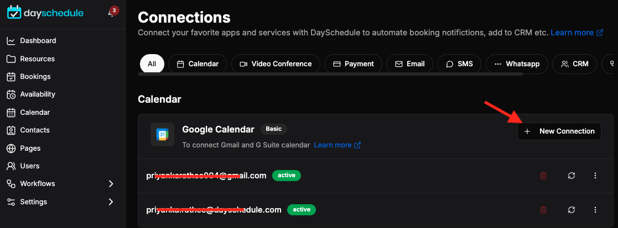618x228 pixels.
Task: Delete the dayschedule.com calendar connection
Action: 543,210
